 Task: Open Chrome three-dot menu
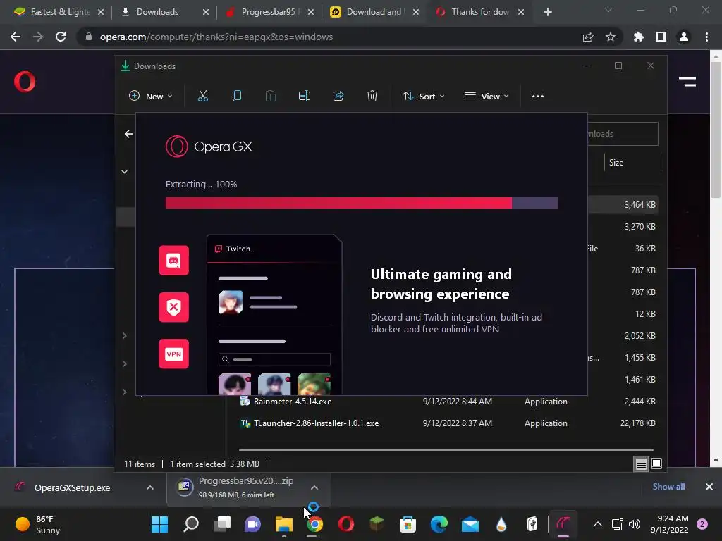[706, 37]
